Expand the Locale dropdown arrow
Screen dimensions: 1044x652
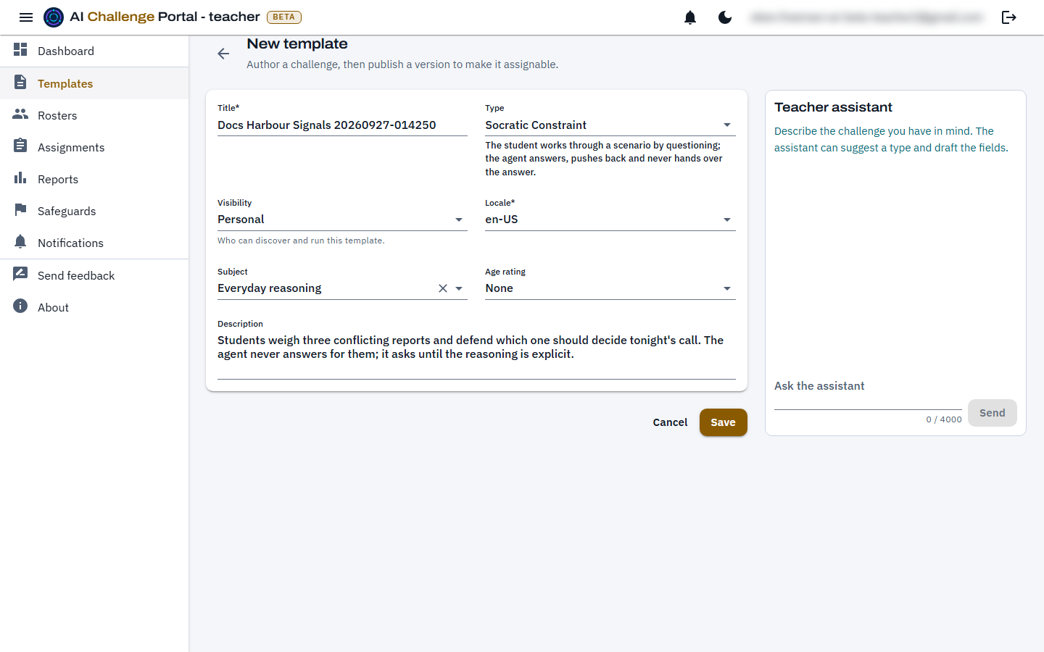[727, 220]
